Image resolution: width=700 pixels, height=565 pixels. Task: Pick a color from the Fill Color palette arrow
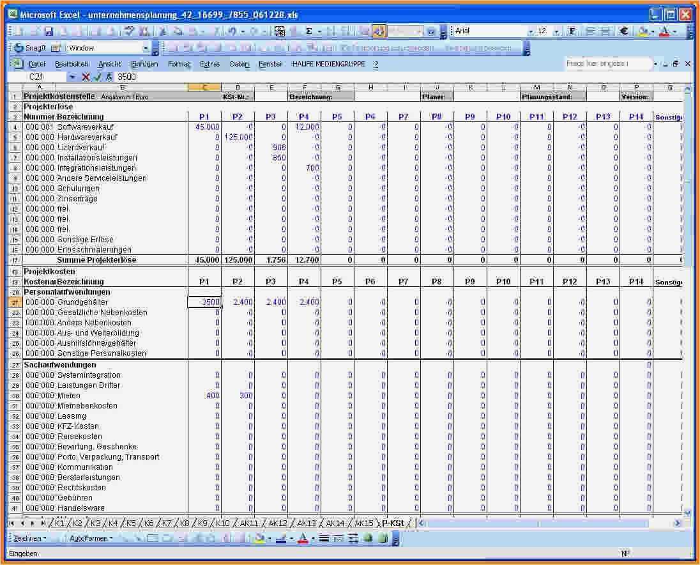point(653,31)
